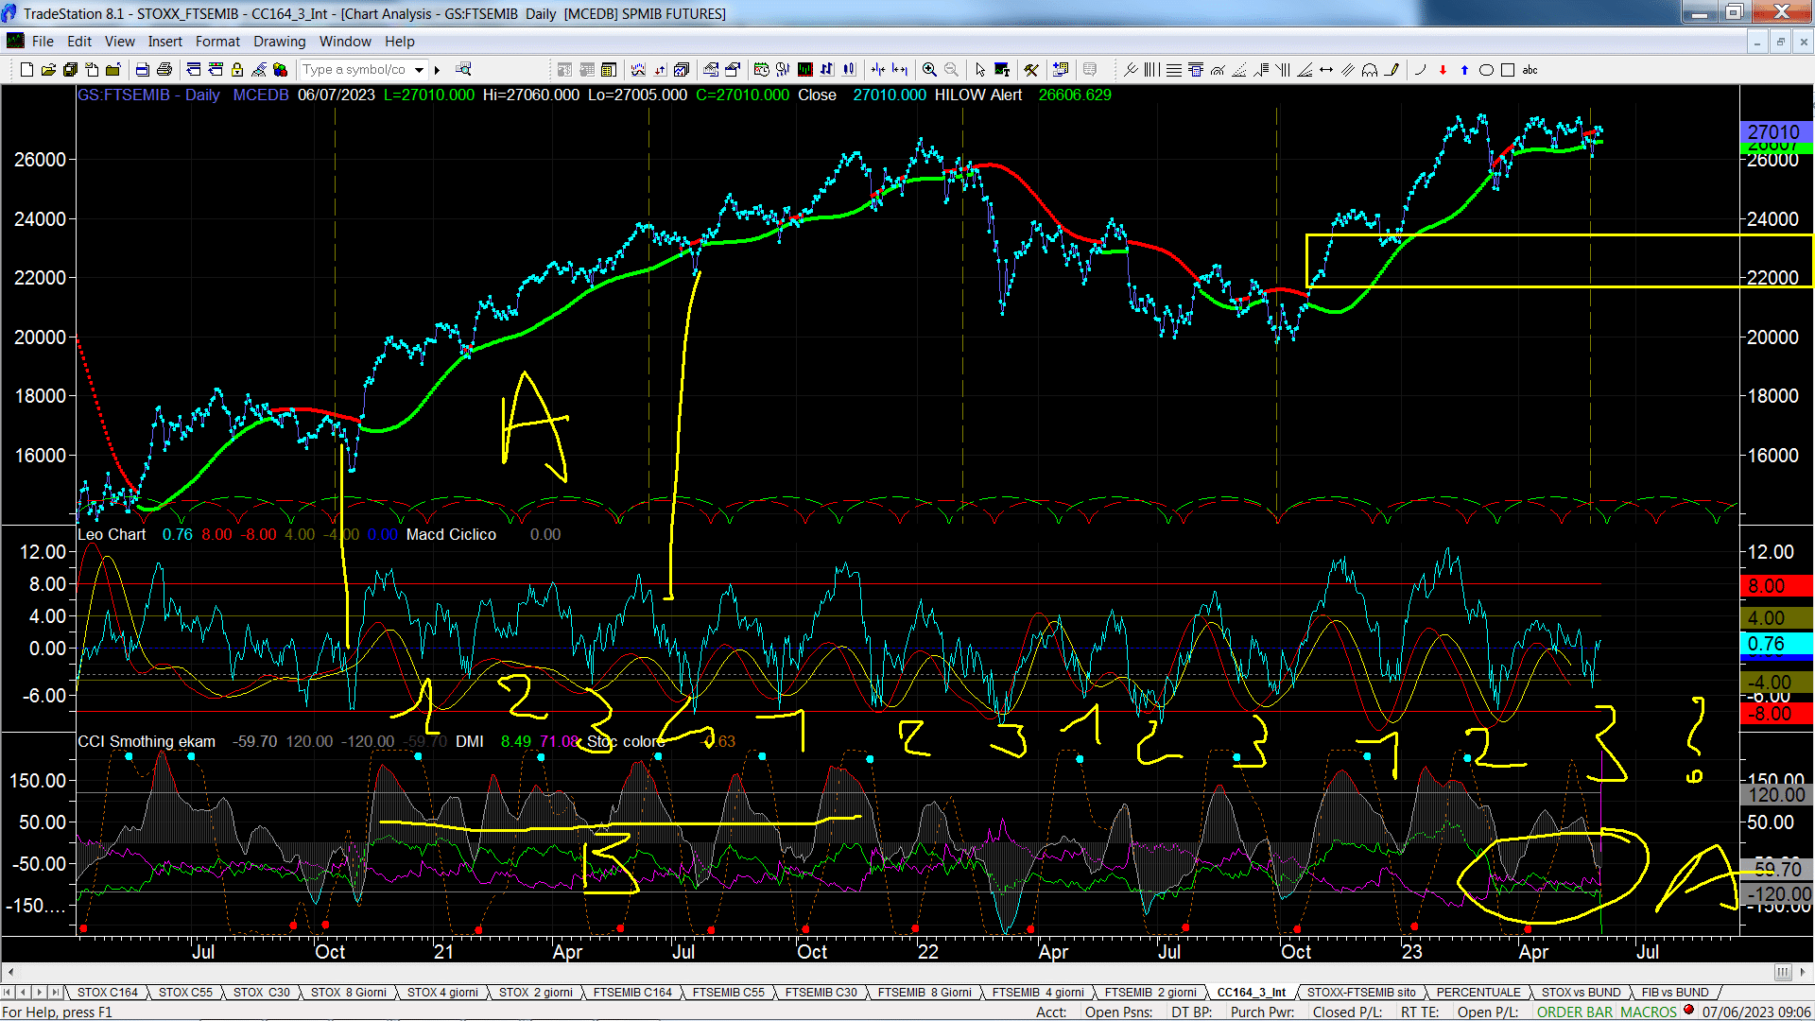The width and height of the screenshot is (1815, 1021).
Task: Select the blue up arrow tool
Action: point(1464,70)
